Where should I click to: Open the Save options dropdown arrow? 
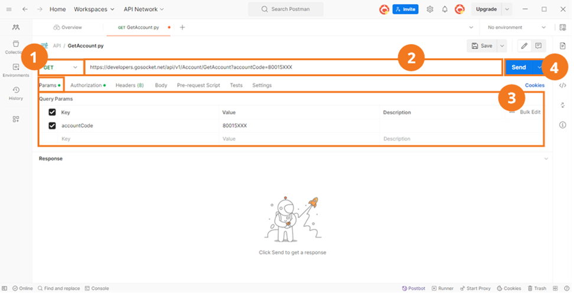502,45
